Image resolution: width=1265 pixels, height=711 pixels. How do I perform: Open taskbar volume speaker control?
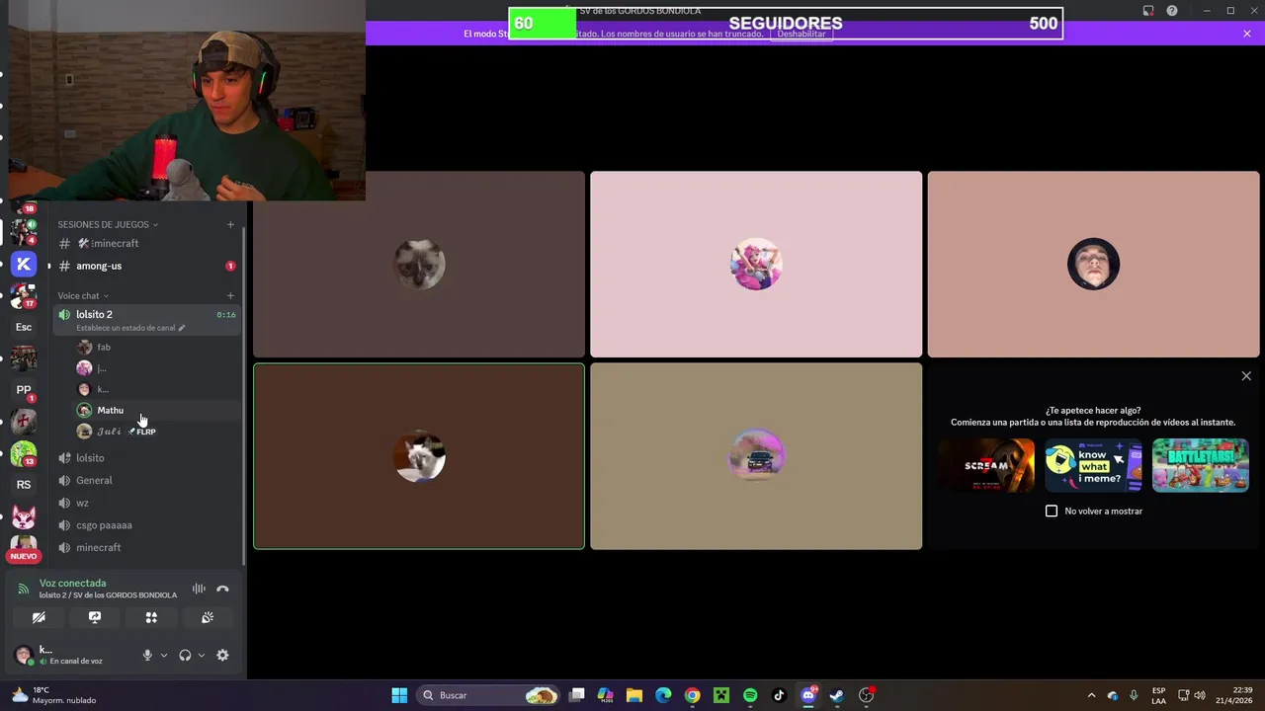pyautogui.click(x=1201, y=695)
